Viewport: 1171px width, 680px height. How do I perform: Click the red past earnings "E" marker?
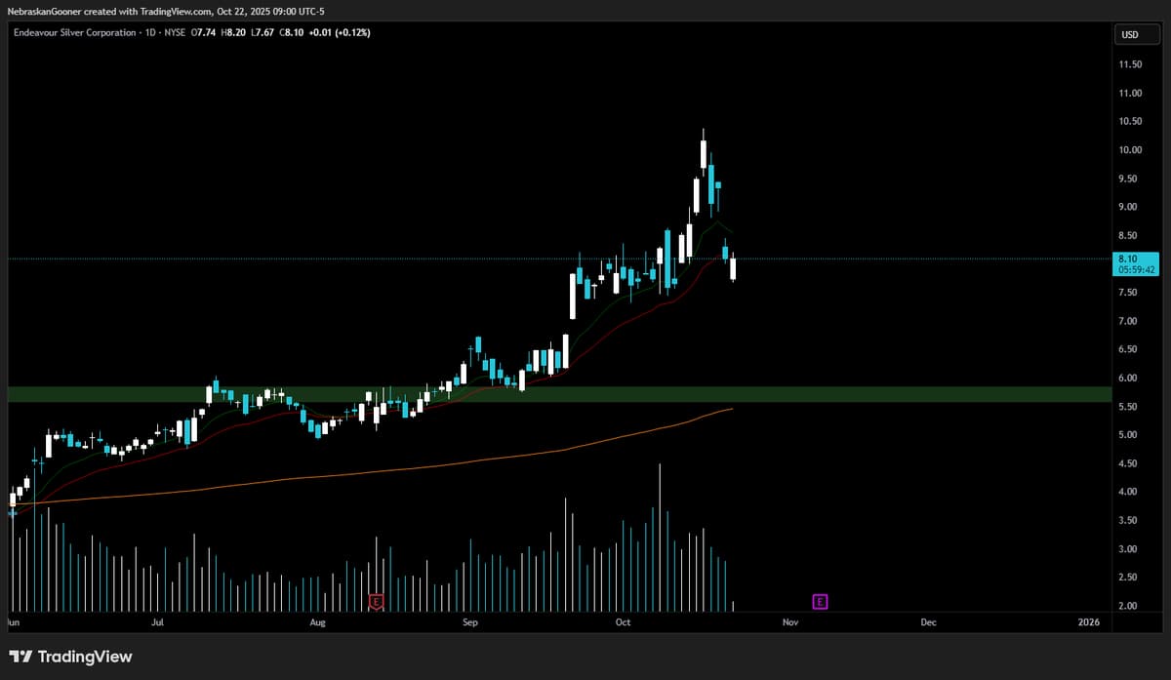[x=375, y=602]
